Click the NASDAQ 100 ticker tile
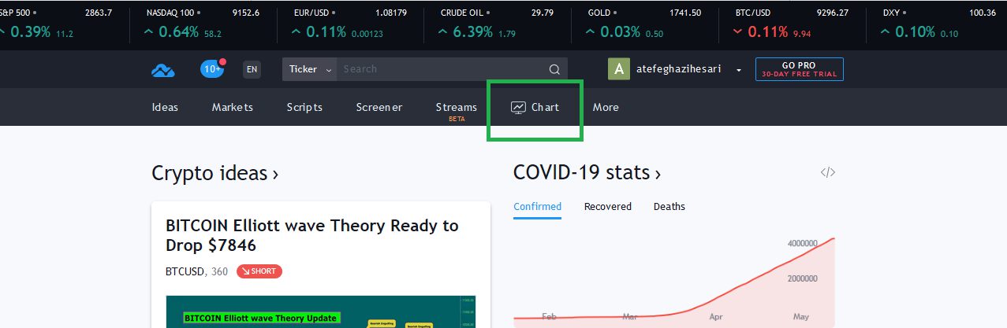 [204, 24]
